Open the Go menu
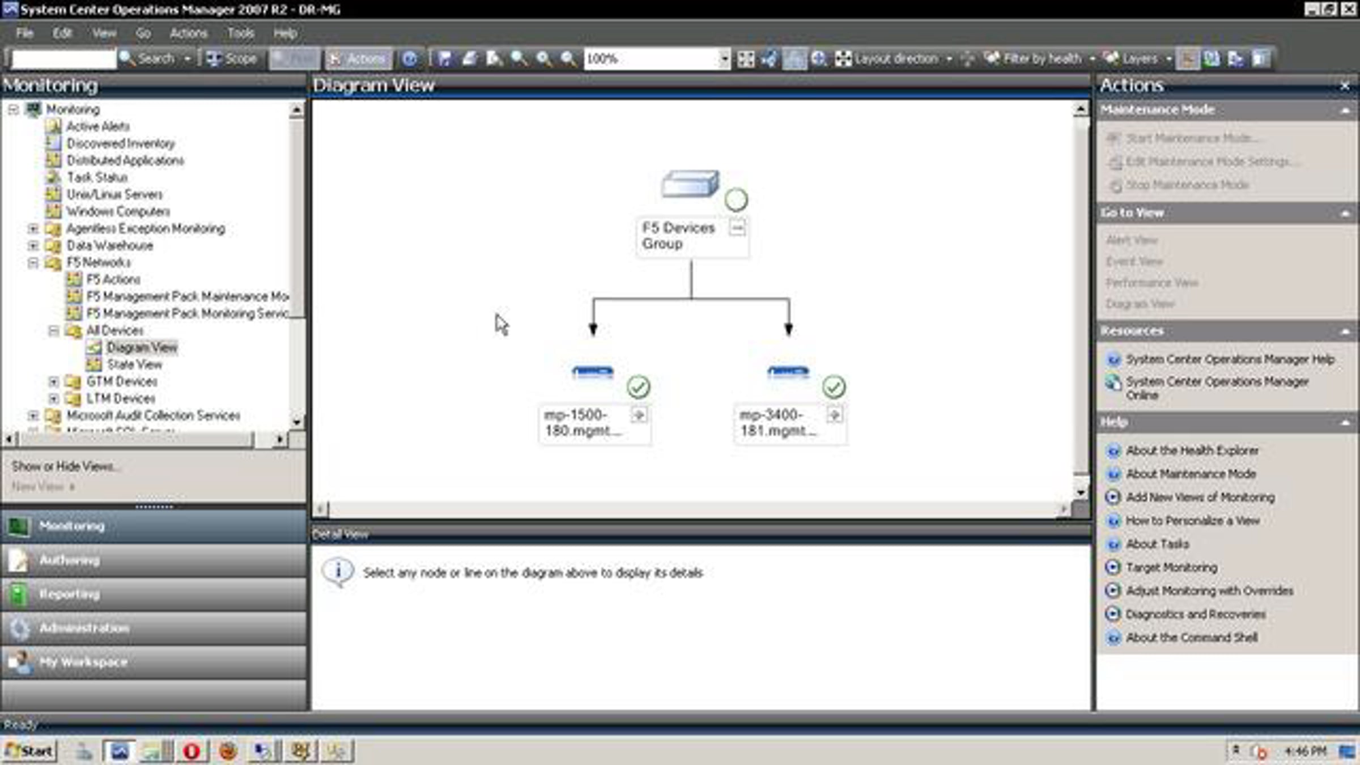This screenshot has height=765, width=1360. pyautogui.click(x=143, y=33)
